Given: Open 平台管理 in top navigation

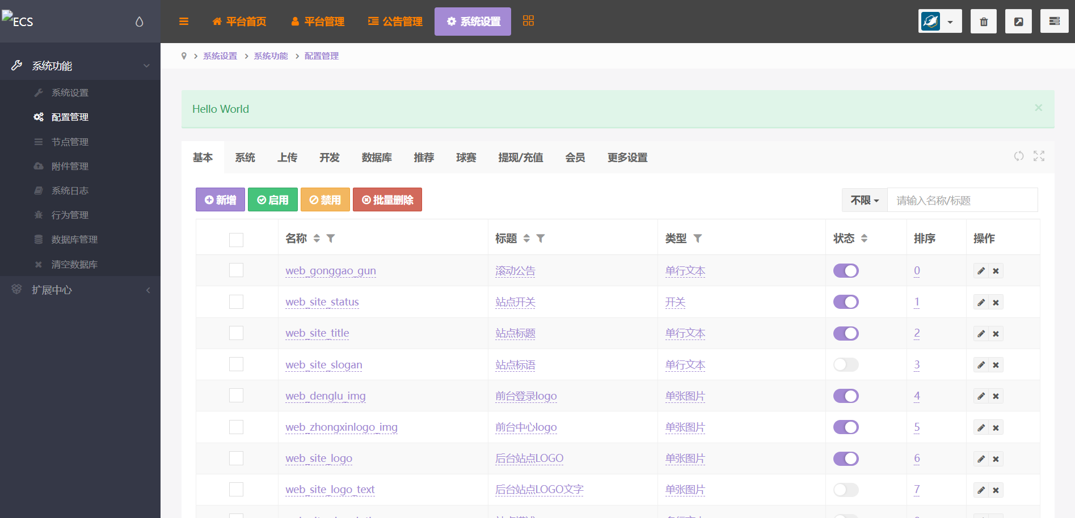Looking at the screenshot, I should (318, 22).
